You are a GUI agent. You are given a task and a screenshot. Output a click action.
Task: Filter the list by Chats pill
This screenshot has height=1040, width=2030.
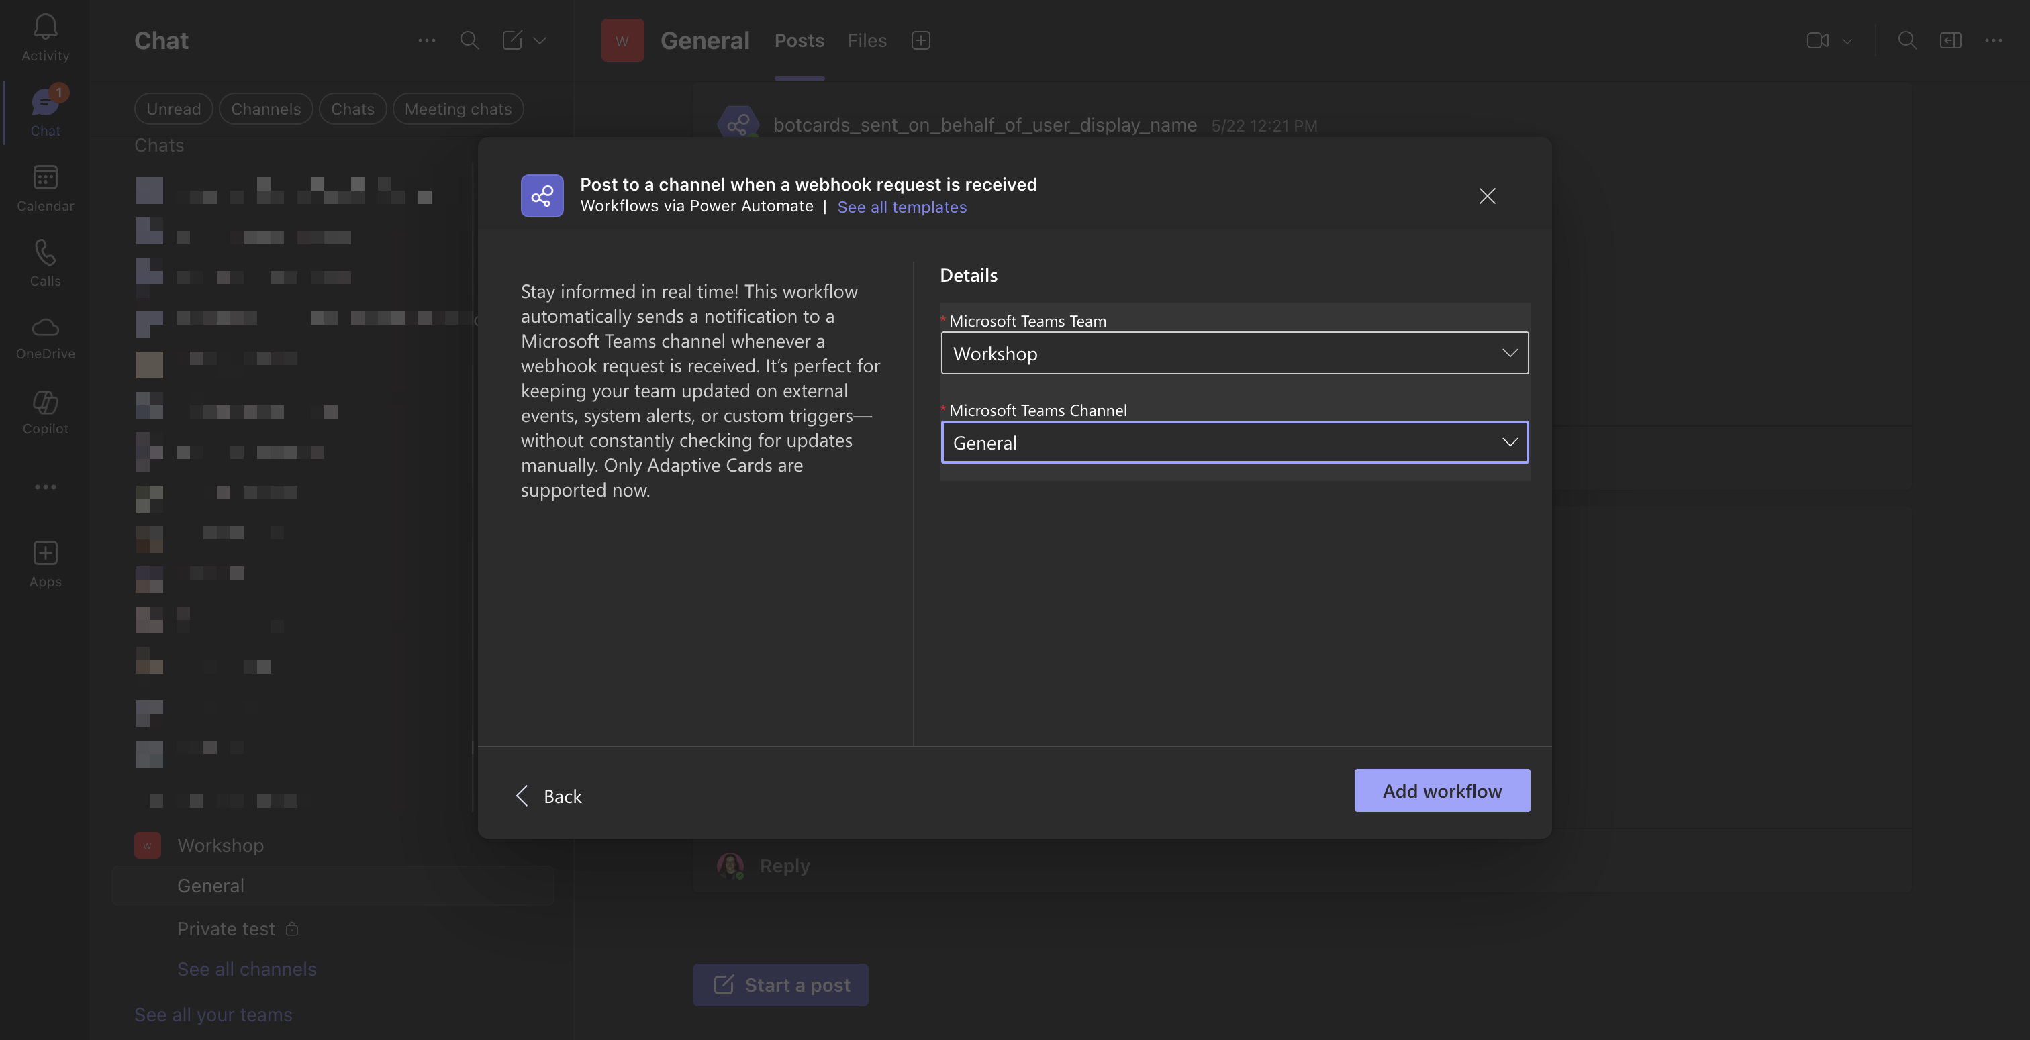tap(352, 109)
